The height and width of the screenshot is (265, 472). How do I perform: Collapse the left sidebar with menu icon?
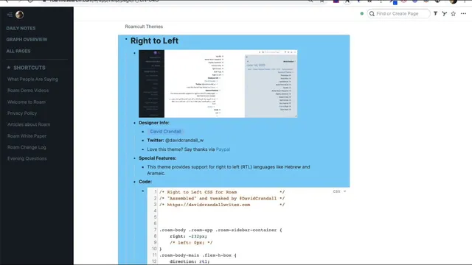coord(10,15)
